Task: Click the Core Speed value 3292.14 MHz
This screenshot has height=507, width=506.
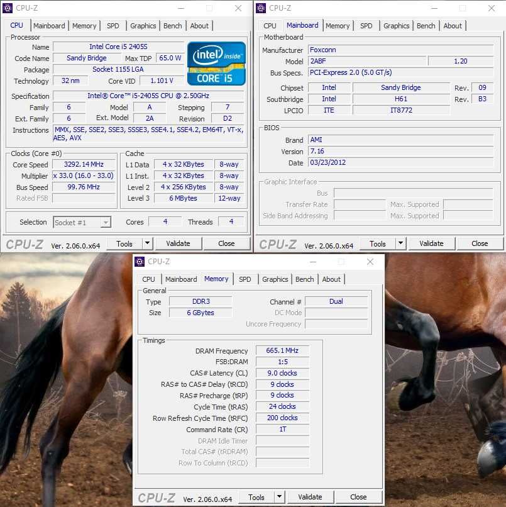Action: 84,164
